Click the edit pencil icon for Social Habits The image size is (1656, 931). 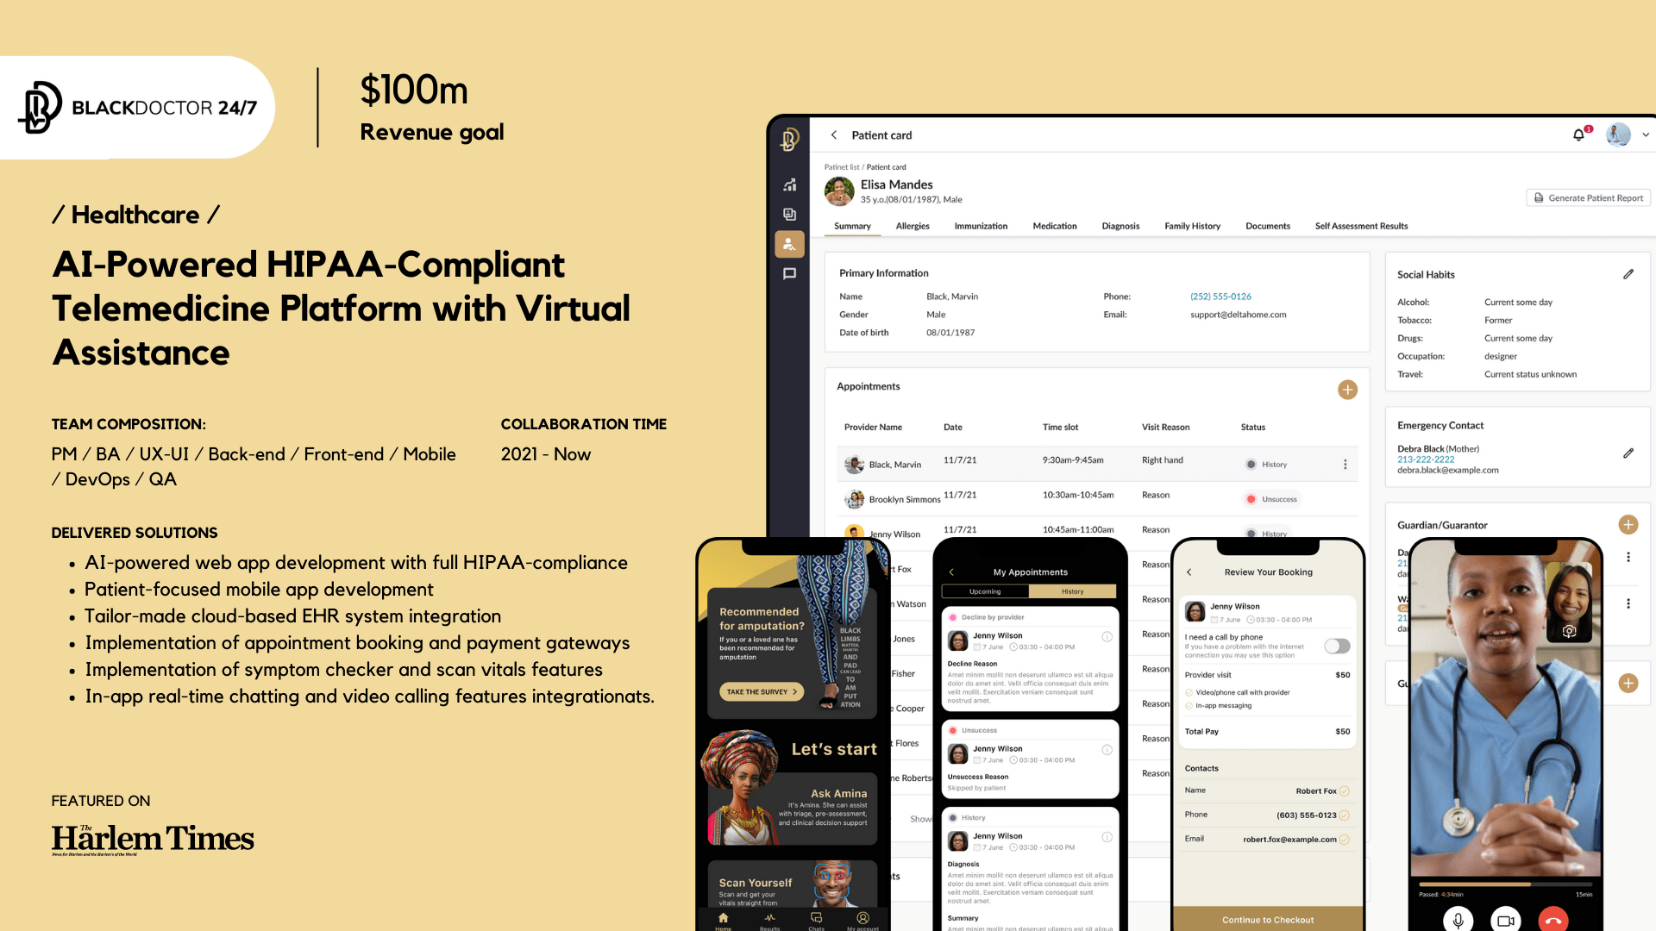(x=1628, y=274)
